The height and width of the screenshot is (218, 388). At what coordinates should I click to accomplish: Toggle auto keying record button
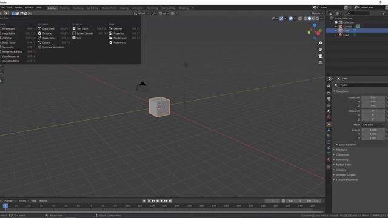[144, 201]
